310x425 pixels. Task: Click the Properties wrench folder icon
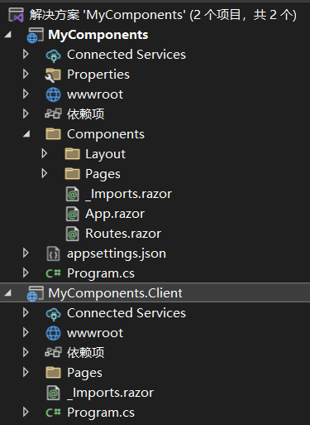coord(53,75)
